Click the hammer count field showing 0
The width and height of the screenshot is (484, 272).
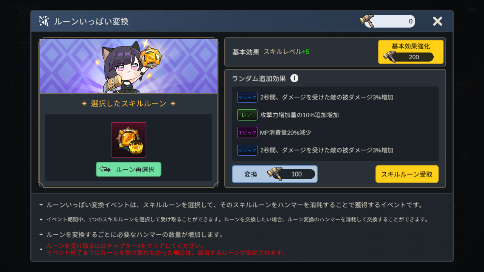389,21
